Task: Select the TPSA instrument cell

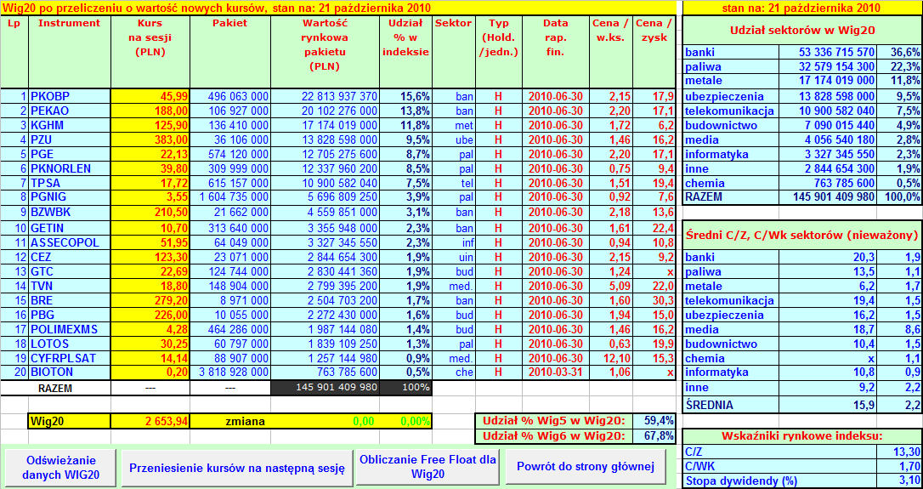Action: point(70,183)
